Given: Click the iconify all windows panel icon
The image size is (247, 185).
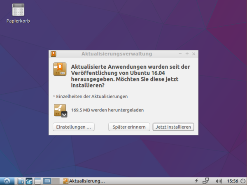Looking at the screenshot, I should (x=37, y=181).
